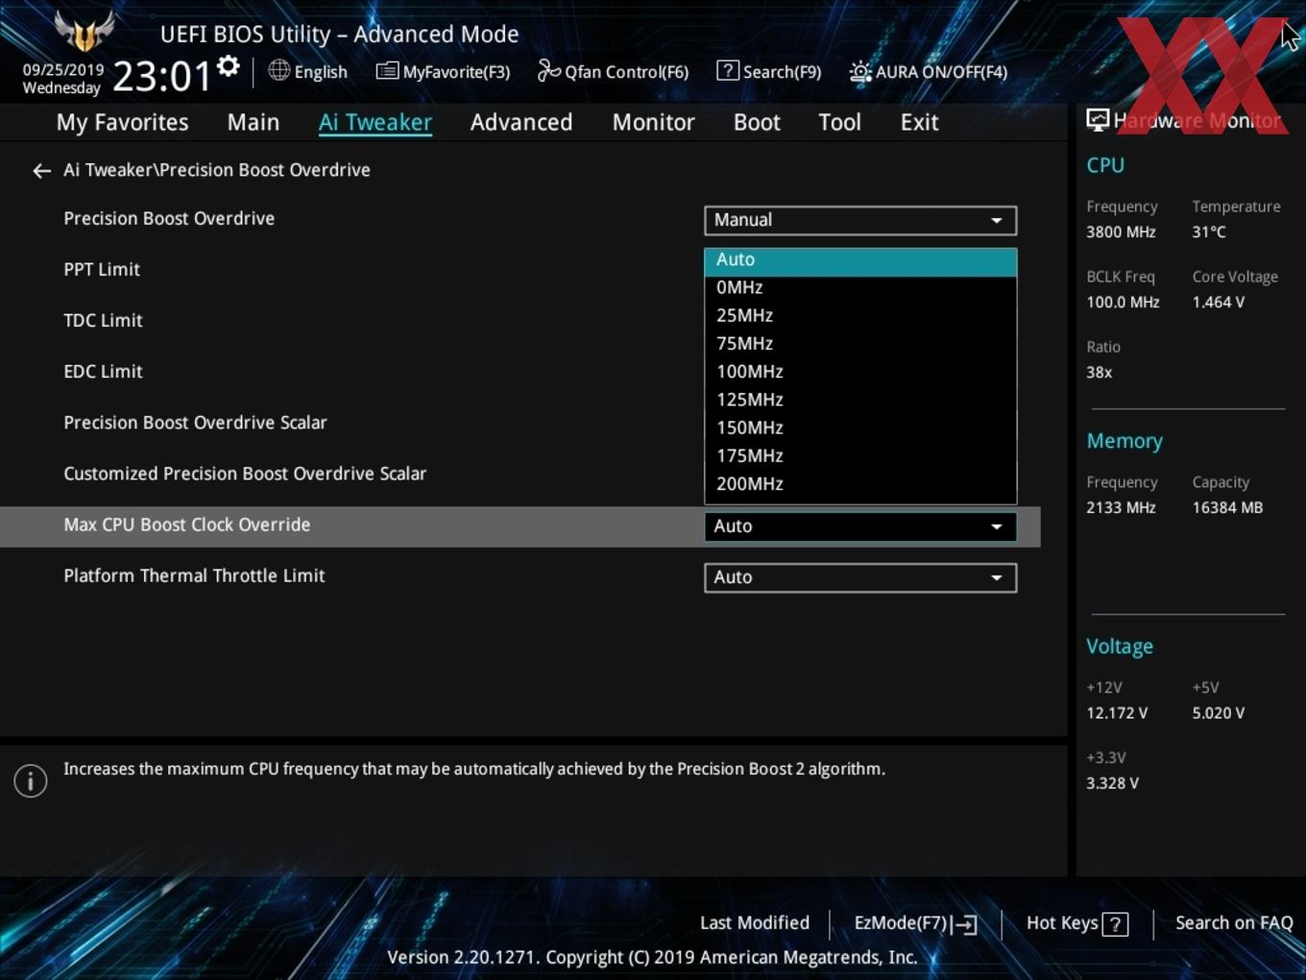Click the memory frequency 2133 MHz
The image size is (1306, 980).
click(1121, 507)
